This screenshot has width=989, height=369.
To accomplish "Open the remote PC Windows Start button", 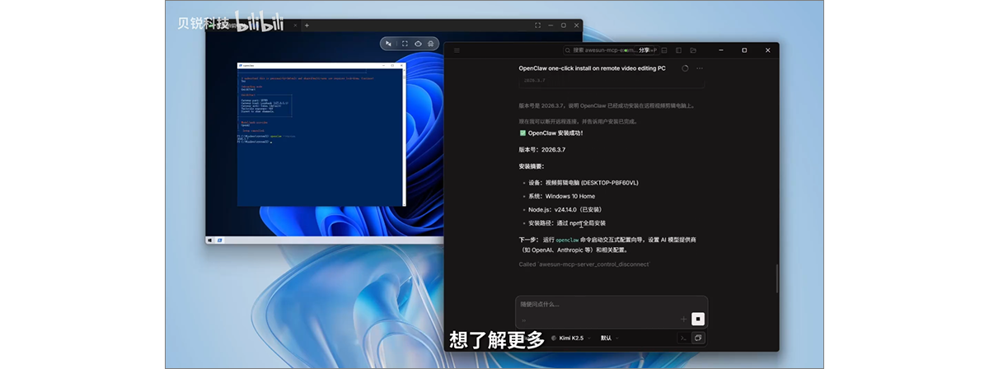I will tap(209, 241).
